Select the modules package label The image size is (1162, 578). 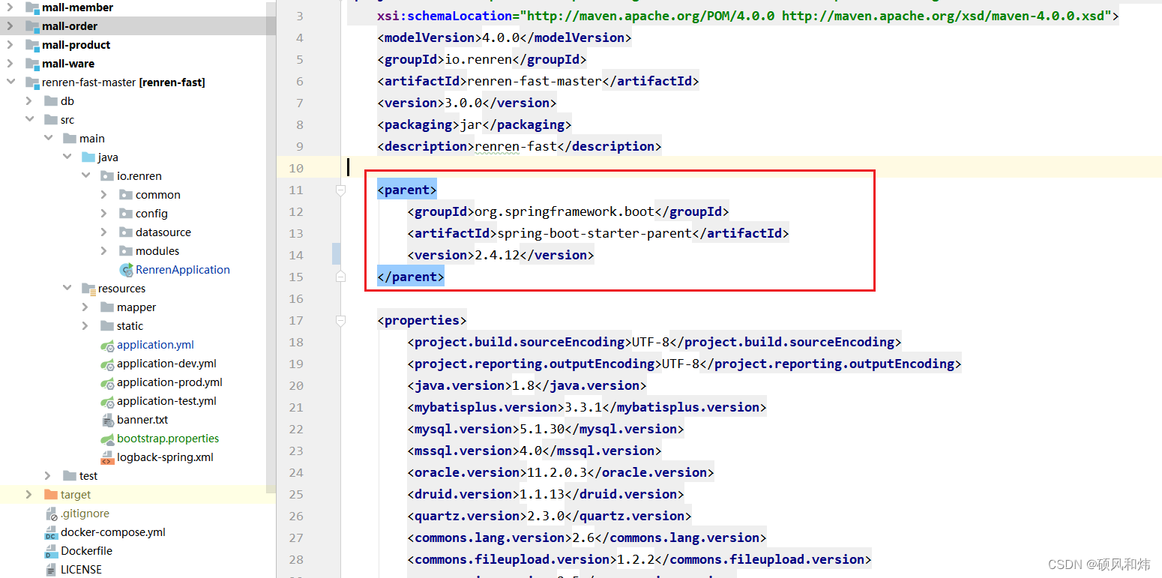[157, 251]
